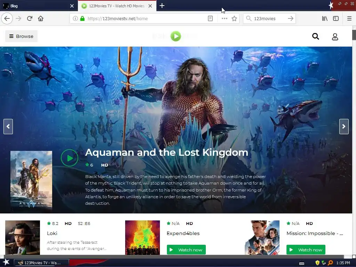Open page actions three-dots menu
Viewport: 356px width, 267px height.
pos(224,18)
